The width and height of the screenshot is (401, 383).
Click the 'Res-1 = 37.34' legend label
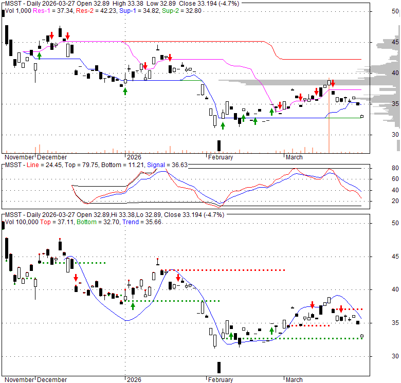coord(53,11)
